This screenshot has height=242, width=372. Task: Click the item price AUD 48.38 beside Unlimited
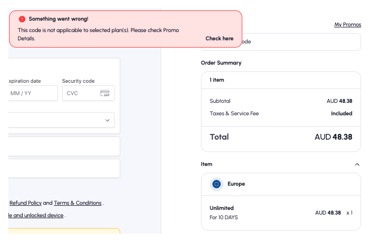[328, 213]
